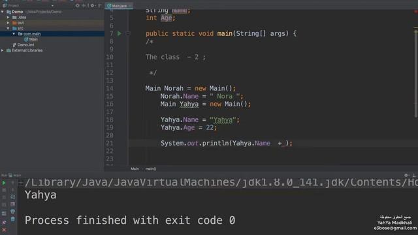Click the Restore layout icon in Run panel
This screenshot has height=235, width=418.
(x=4, y=213)
